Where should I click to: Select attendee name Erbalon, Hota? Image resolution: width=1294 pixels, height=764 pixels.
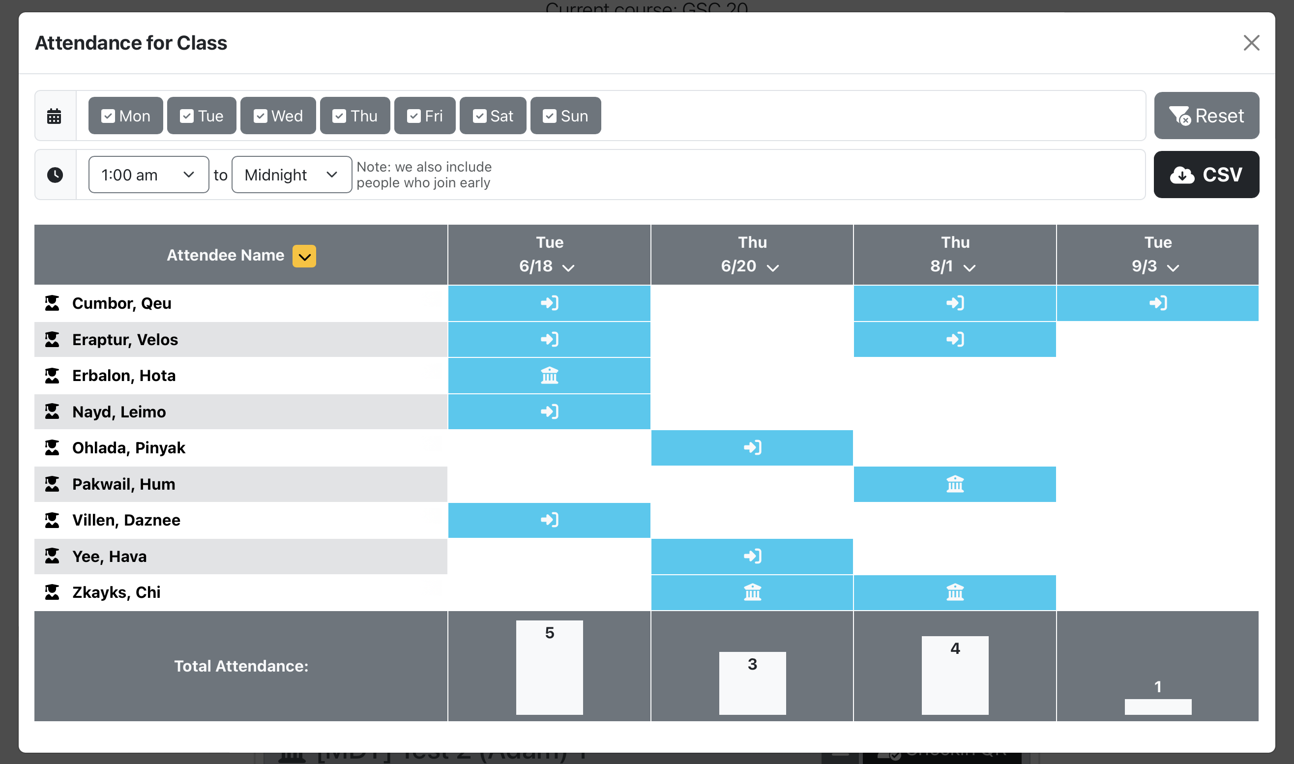coord(123,375)
